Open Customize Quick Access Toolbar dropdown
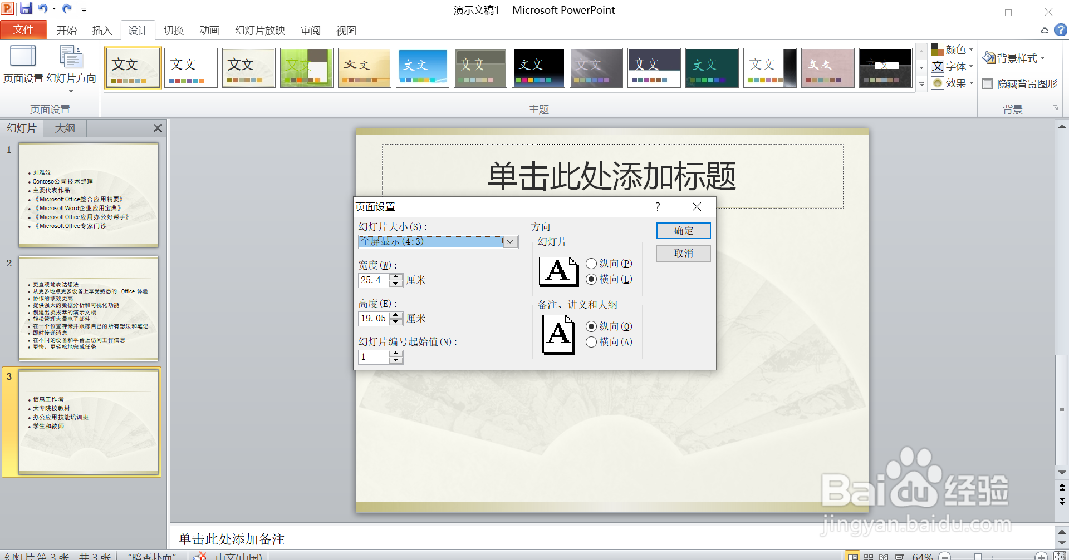 pos(84,9)
